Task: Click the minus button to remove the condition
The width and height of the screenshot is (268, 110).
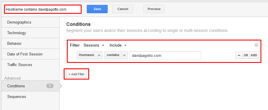Action: pyautogui.click(x=239, y=55)
